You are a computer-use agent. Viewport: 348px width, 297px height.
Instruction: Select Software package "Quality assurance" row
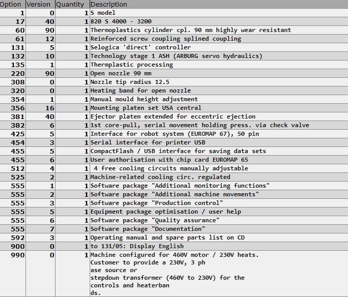tap(174, 220)
